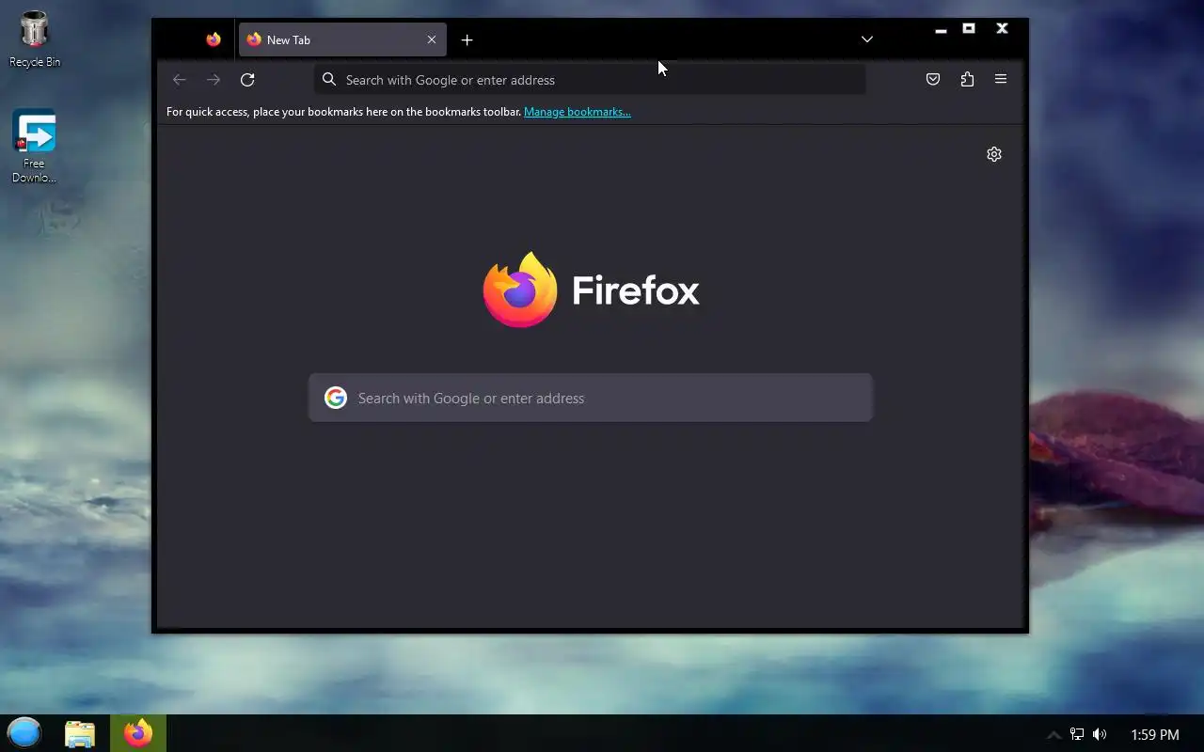Reload the current page
This screenshot has width=1204, height=752.
point(247,80)
